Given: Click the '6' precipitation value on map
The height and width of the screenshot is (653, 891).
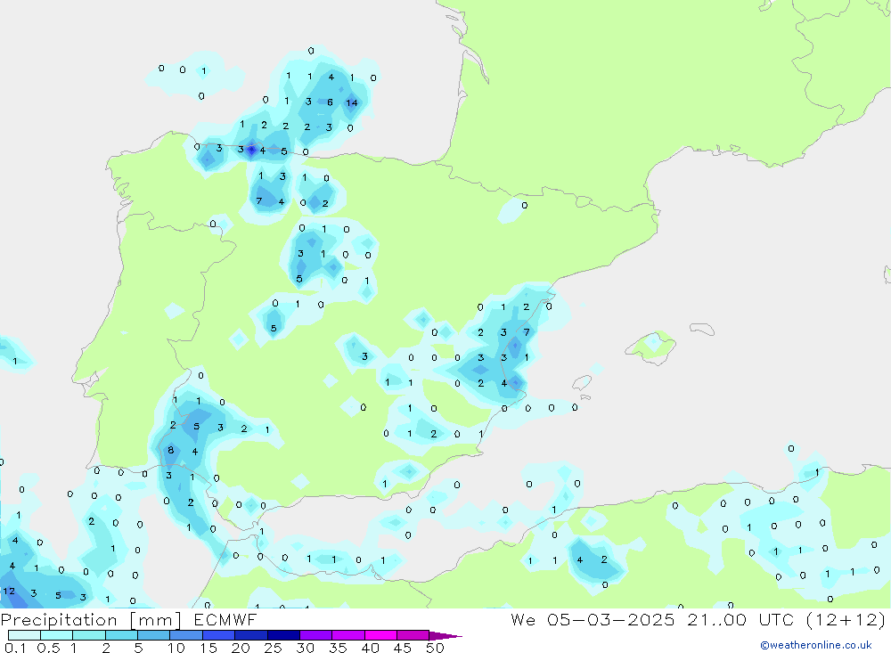Looking at the screenshot, I should (331, 102).
